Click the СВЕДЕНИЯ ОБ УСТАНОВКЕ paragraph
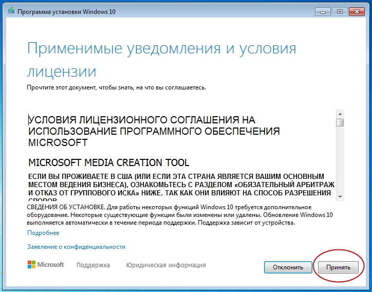This screenshot has height=292, width=372. coord(180,215)
